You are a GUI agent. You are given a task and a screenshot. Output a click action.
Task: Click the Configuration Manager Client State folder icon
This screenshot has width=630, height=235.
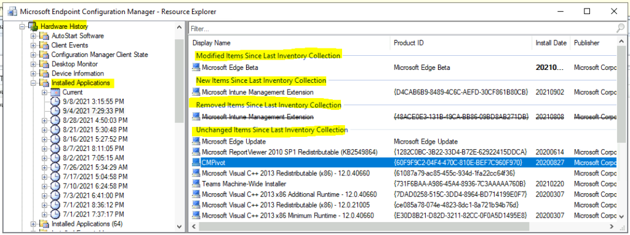[x=44, y=55]
